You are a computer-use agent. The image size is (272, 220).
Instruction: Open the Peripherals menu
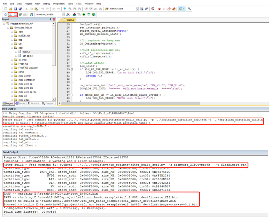tap(59, 3)
